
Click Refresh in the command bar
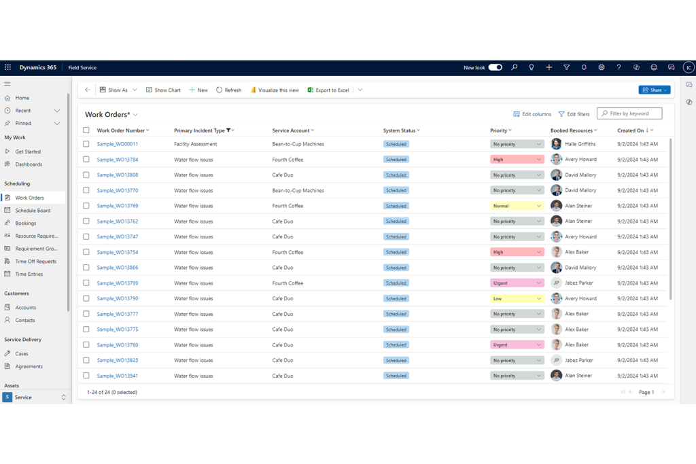point(228,90)
